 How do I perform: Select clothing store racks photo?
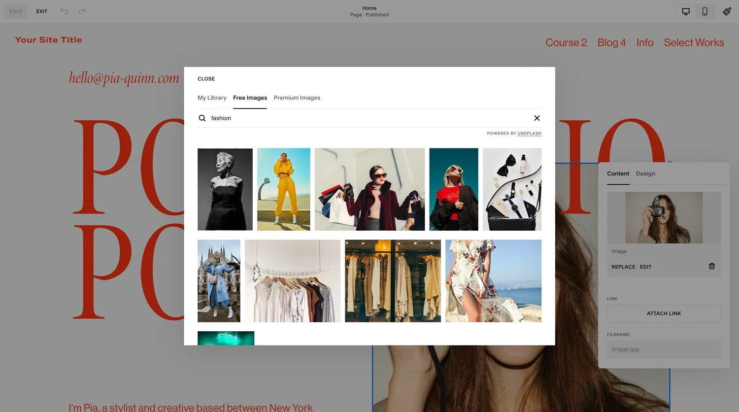[x=393, y=281]
